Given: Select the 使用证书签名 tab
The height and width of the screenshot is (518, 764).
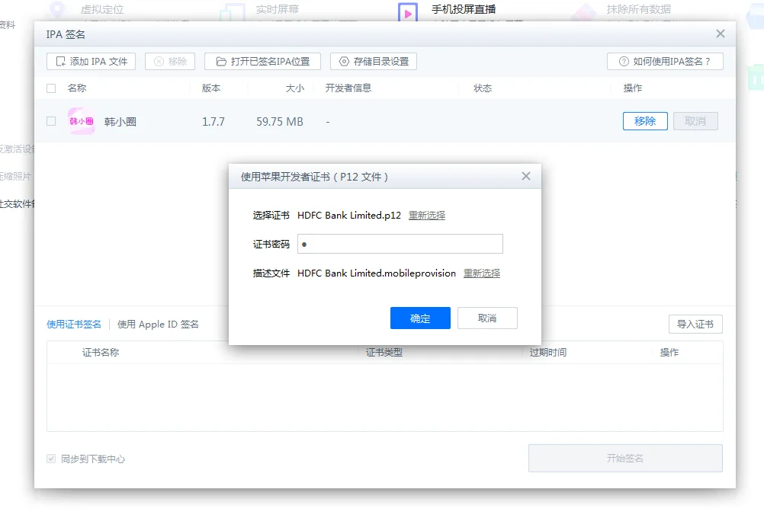Looking at the screenshot, I should (x=73, y=323).
